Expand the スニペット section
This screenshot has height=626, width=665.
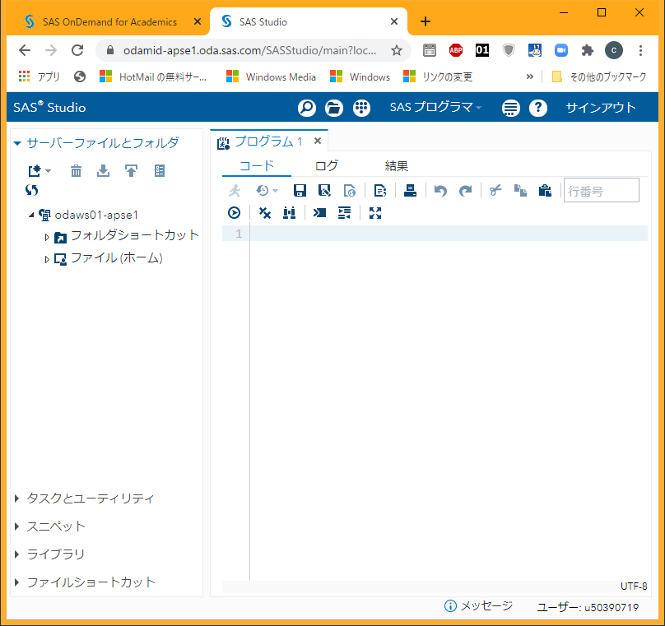tap(17, 526)
